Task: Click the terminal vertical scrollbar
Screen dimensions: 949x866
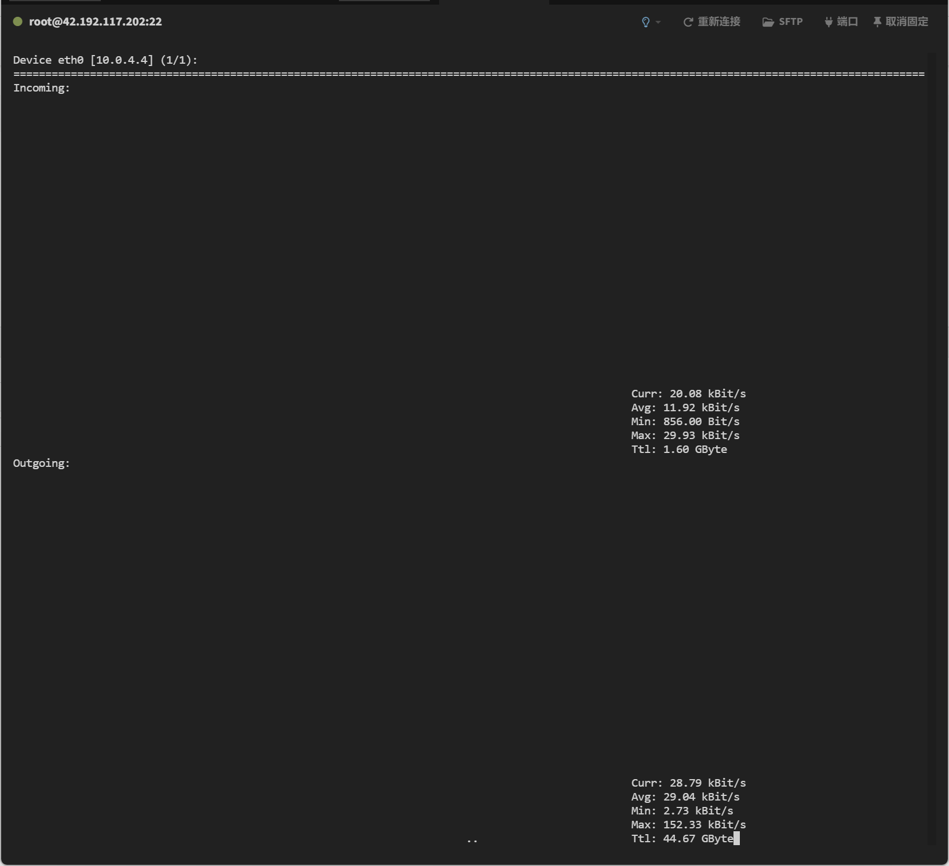Action: click(932, 448)
